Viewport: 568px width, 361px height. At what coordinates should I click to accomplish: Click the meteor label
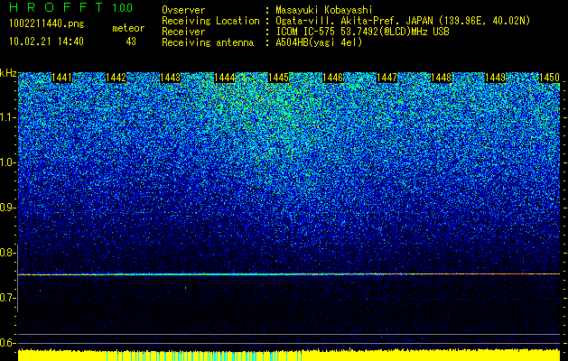128,28
